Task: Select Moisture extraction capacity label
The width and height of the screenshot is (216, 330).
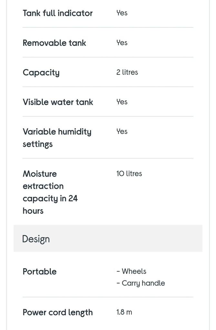Action: coord(50,192)
